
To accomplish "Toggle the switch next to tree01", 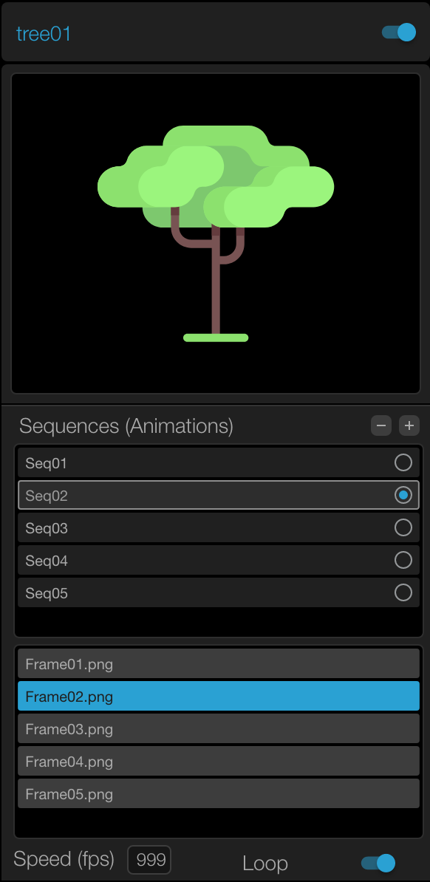I will (397, 32).
